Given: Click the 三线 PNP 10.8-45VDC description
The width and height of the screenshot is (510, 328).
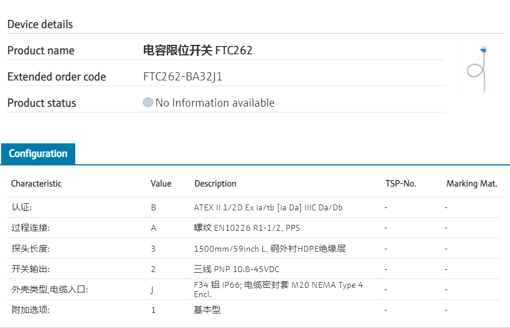Looking at the screenshot, I should (x=238, y=269).
